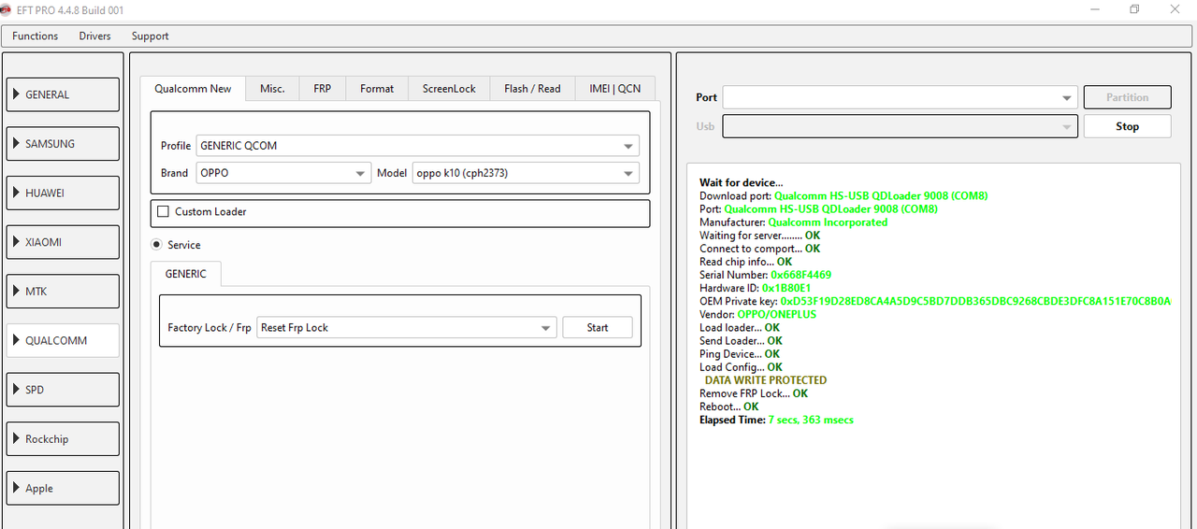Open the Factory Lock / Frp dropdown
1197x529 pixels.
(407, 328)
